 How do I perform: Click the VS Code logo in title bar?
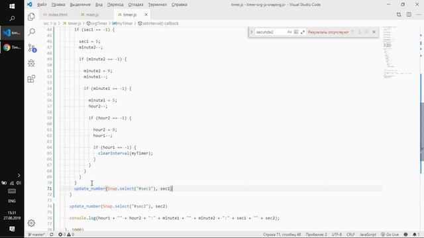click(x=29, y=5)
